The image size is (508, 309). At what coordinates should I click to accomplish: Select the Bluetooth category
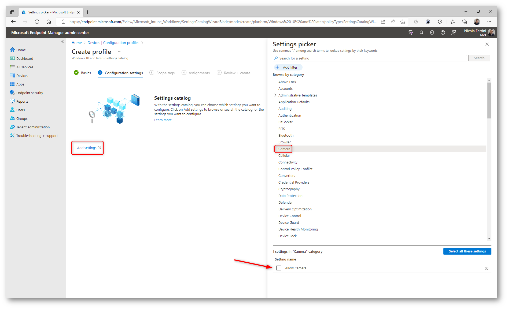point(286,135)
